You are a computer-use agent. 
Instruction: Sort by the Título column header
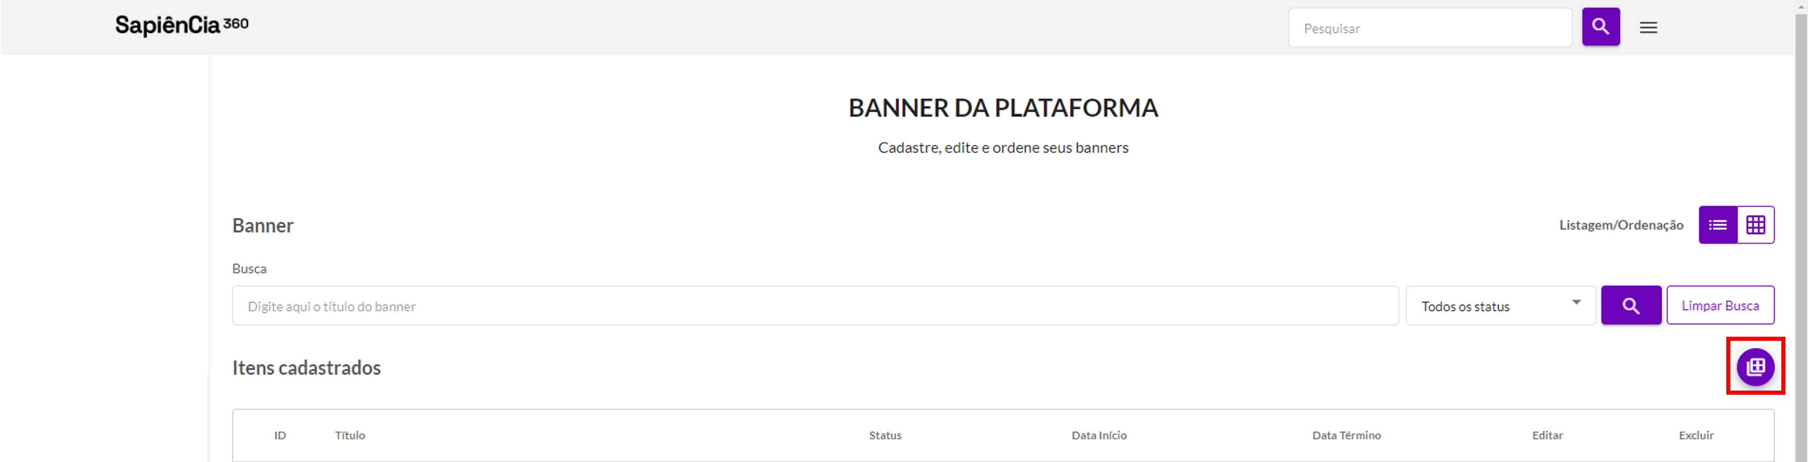[x=350, y=435]
